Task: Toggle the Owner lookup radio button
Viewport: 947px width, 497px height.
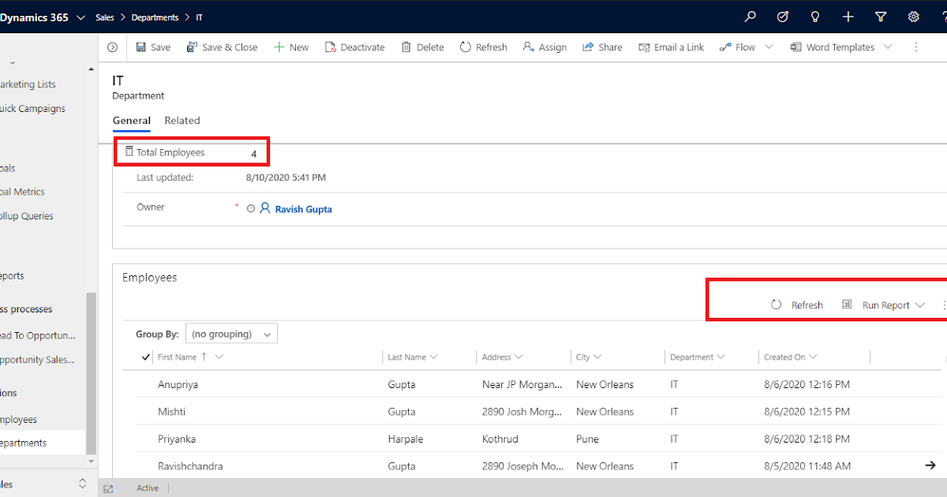Action: (250, 208)
